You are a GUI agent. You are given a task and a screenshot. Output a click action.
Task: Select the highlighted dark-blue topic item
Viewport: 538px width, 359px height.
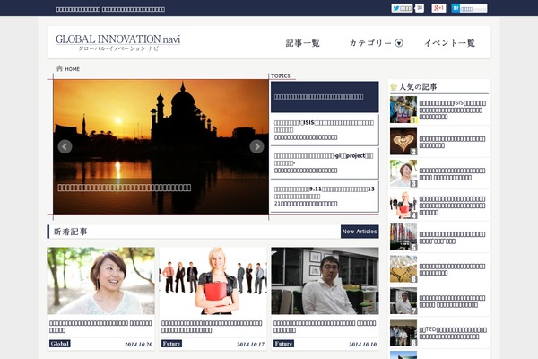click(325, 97)
